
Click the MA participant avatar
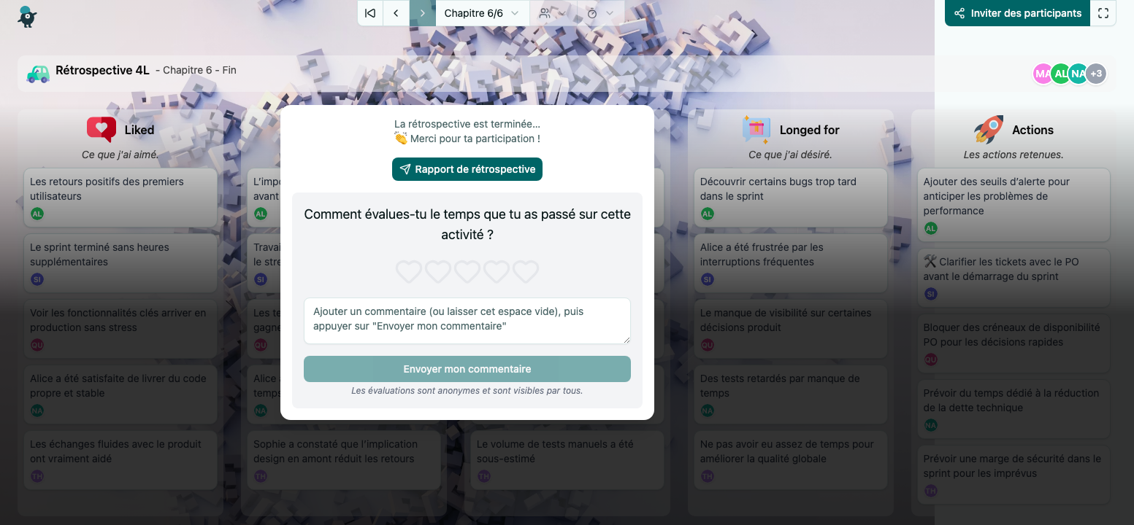point(1043,74)
